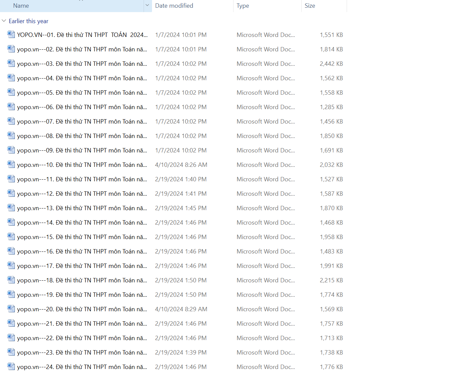Click Word icon of yopo.vn---17 file
The height and width of the screenshot is (372, 449).
(x=11, y=265)
